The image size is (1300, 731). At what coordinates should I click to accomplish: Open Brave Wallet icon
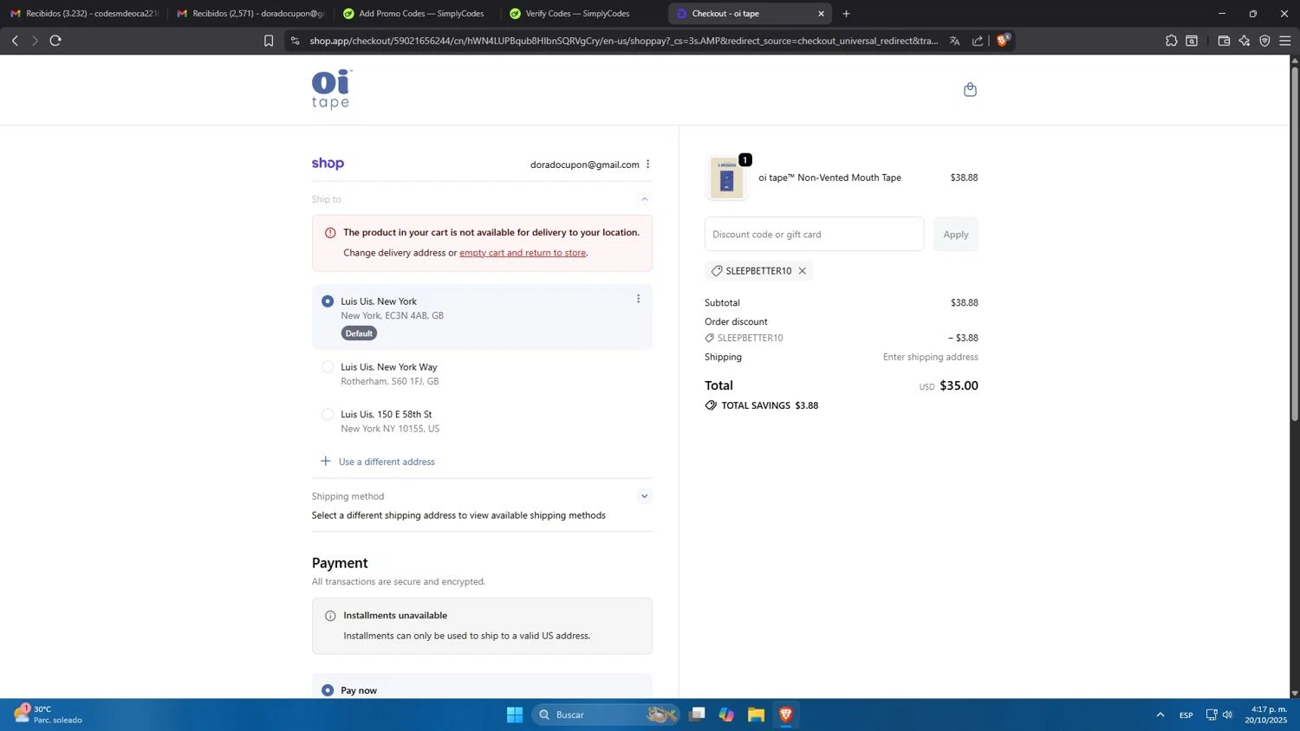pyautogui.click(x=1224, y=41)
